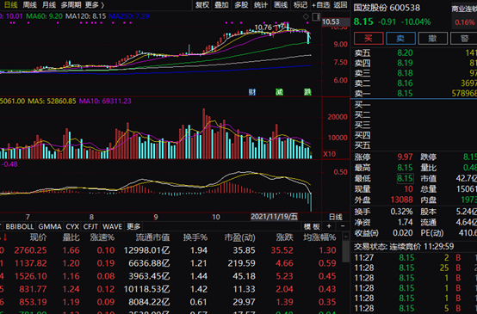477x314 pixels.
Task: Open 更多 indicators list in indicator bar
Action: tap(133, 226)
